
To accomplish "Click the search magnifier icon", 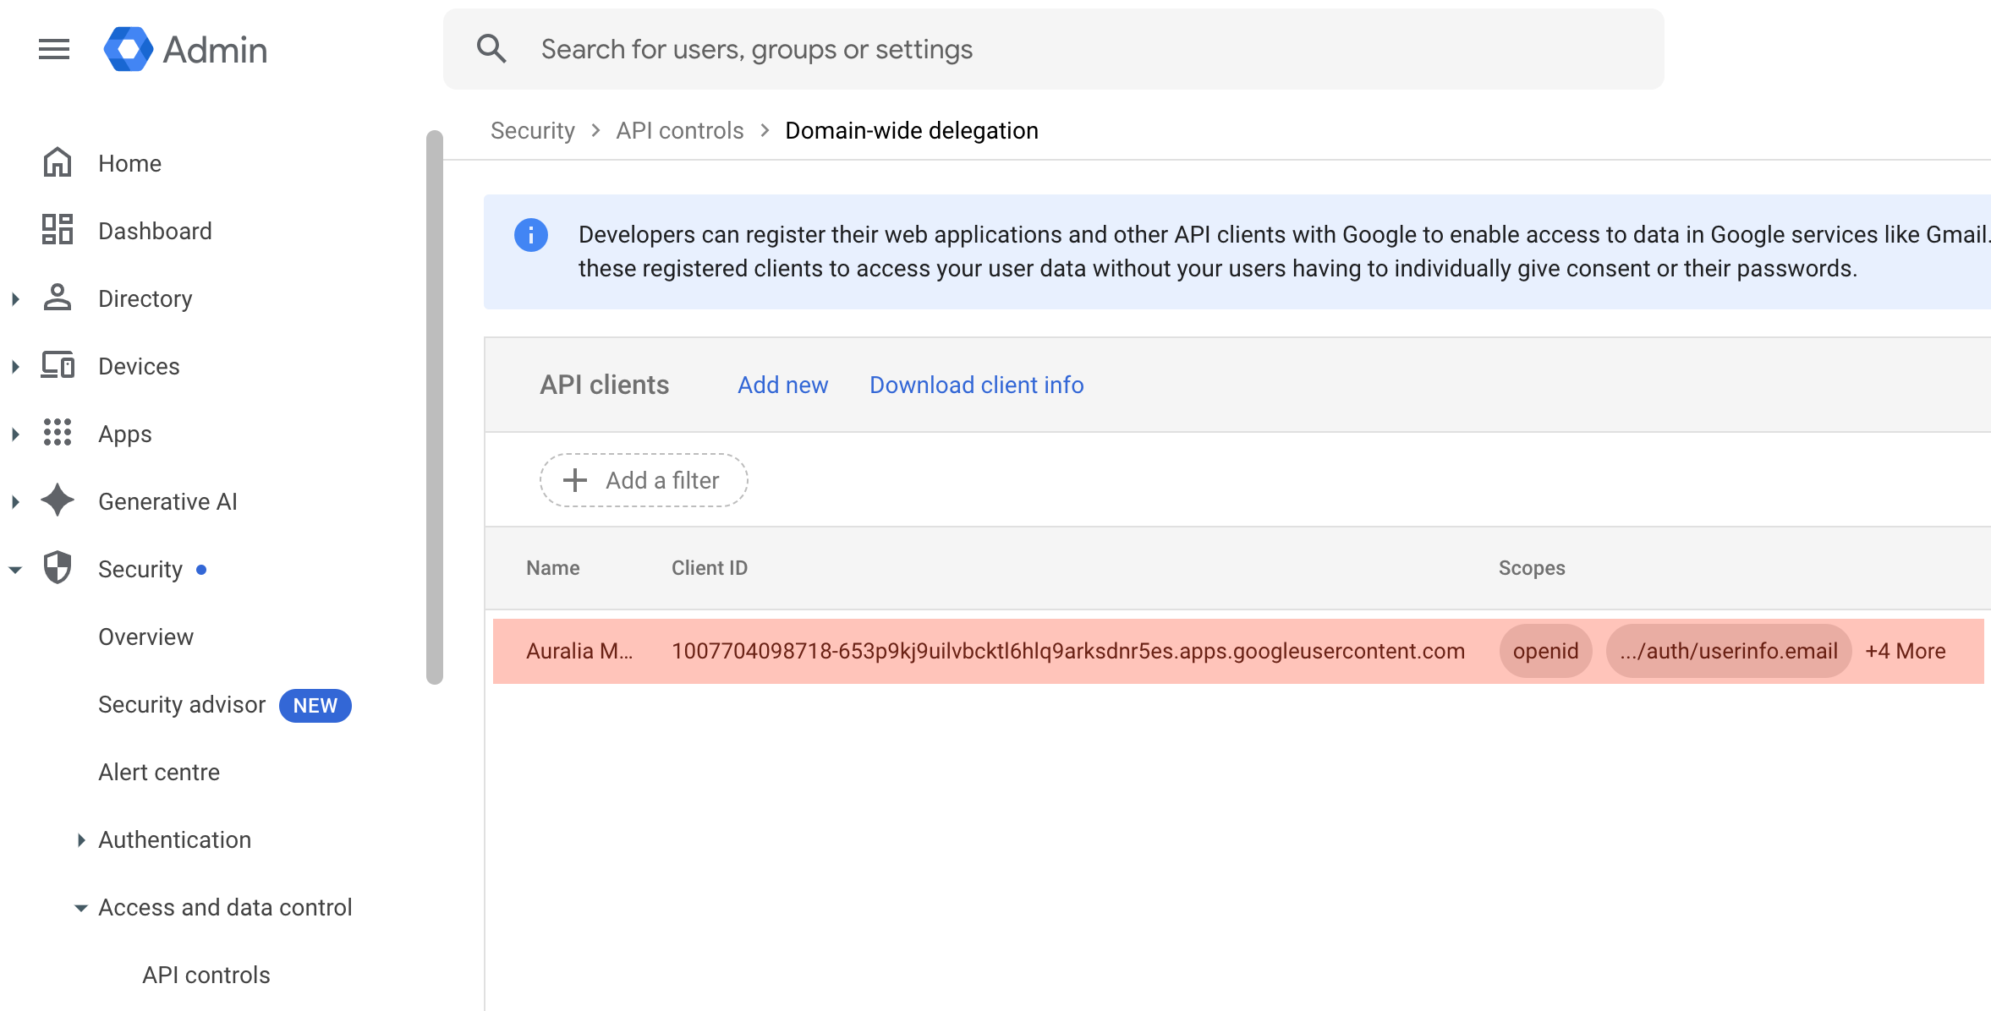I will point(491,49).
